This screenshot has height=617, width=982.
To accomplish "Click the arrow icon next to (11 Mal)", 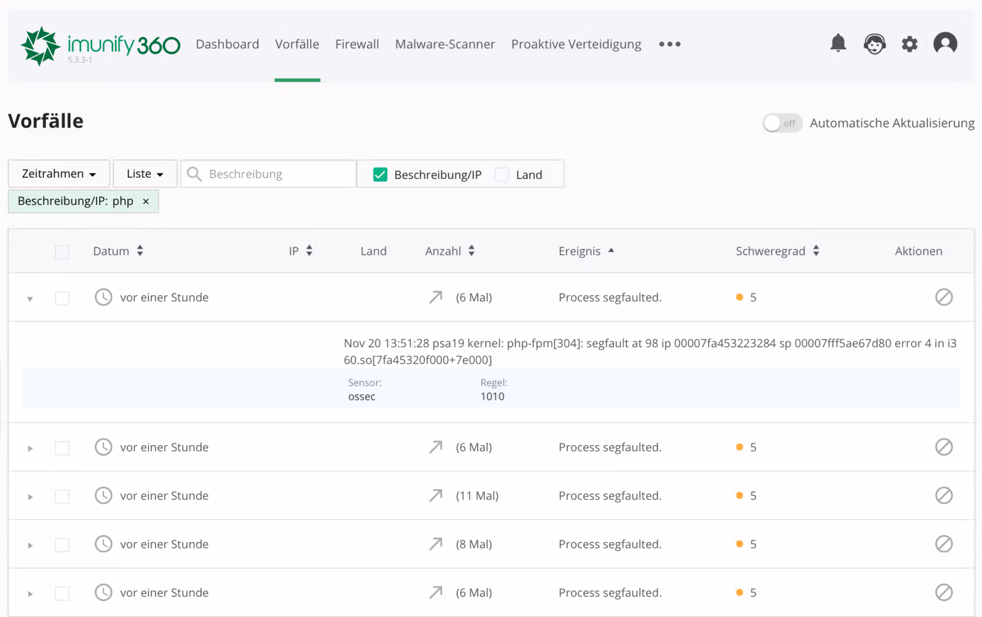I will point(435,496).
